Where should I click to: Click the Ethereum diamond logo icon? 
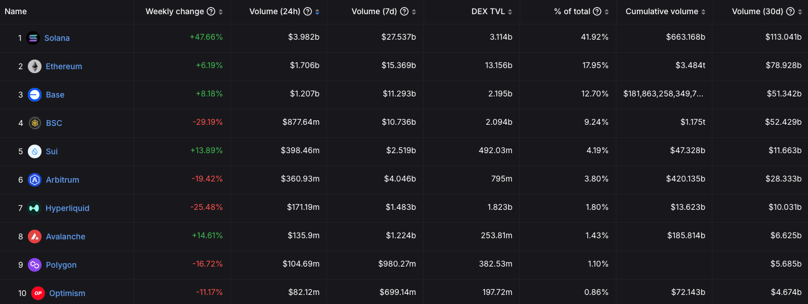click(x=35, y=66)
